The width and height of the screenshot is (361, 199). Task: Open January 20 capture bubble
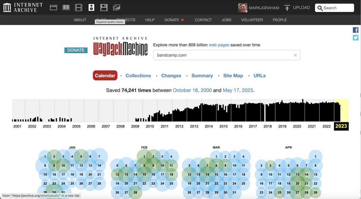coord(90,174)
